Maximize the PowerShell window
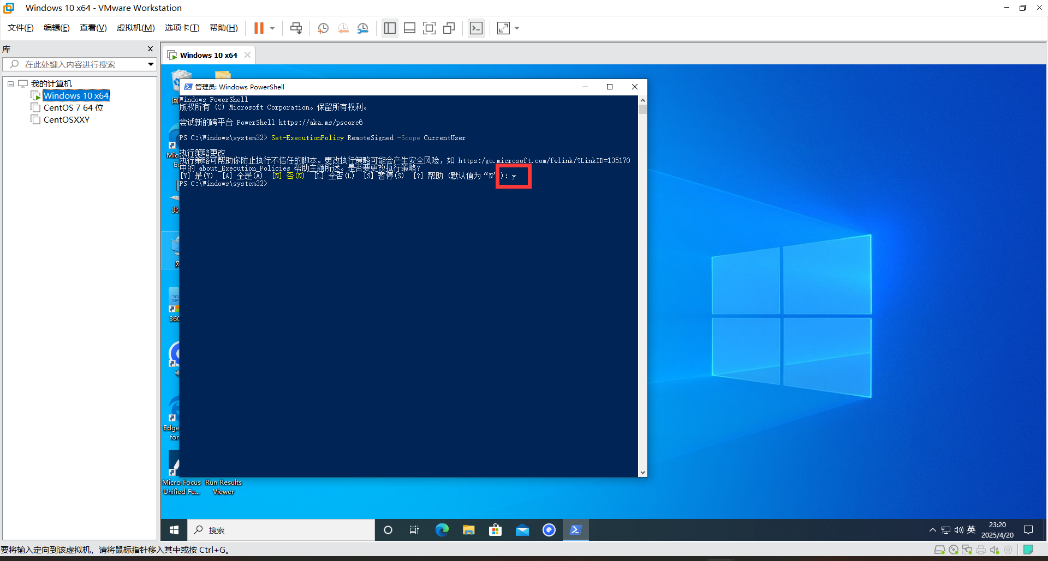This screenshot has width=1048, height=561. (610, 87)
